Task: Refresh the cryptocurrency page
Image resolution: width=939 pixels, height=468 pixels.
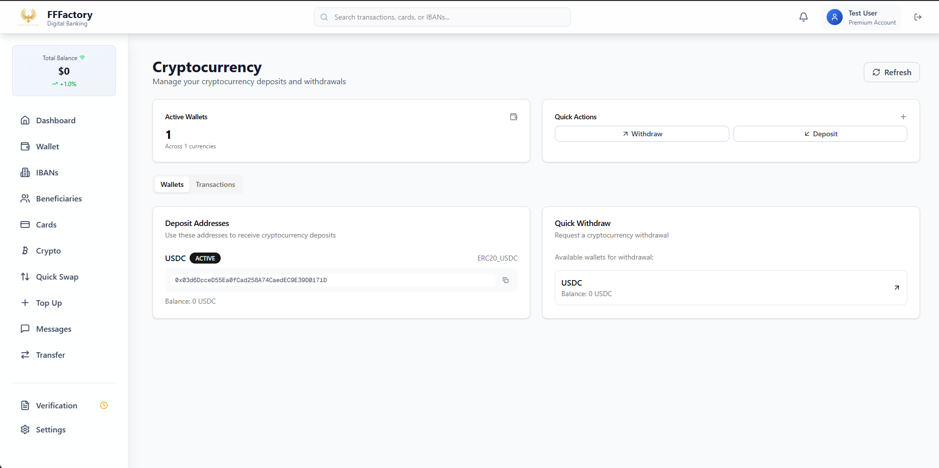Action: pos(891,72)
